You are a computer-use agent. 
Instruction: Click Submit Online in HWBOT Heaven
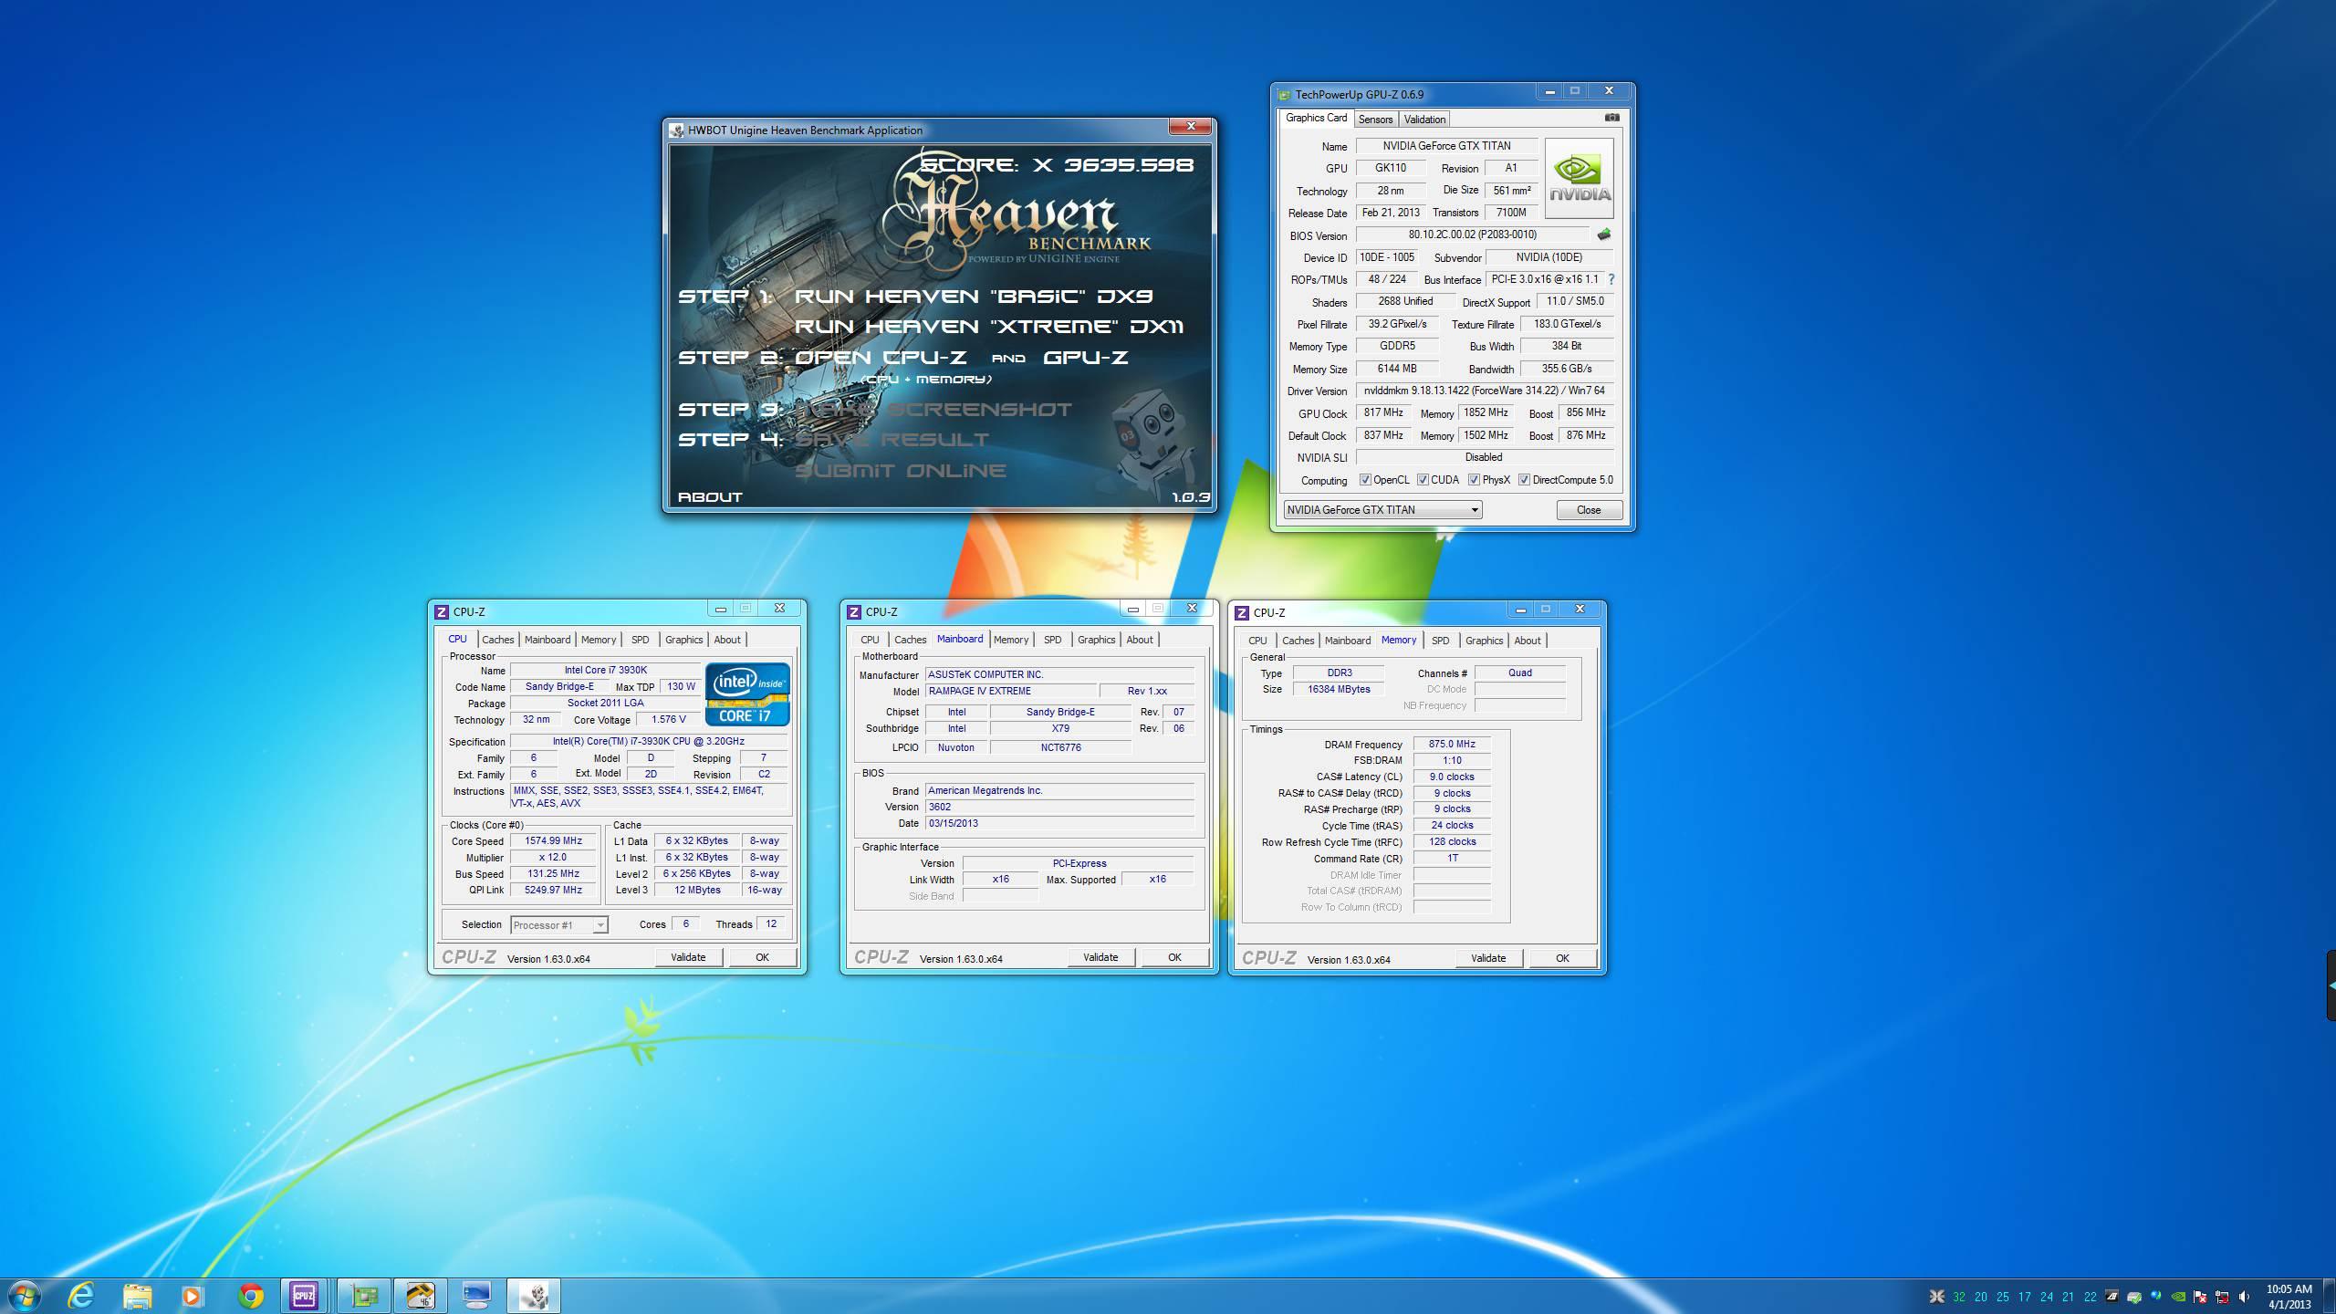[901, 471]
